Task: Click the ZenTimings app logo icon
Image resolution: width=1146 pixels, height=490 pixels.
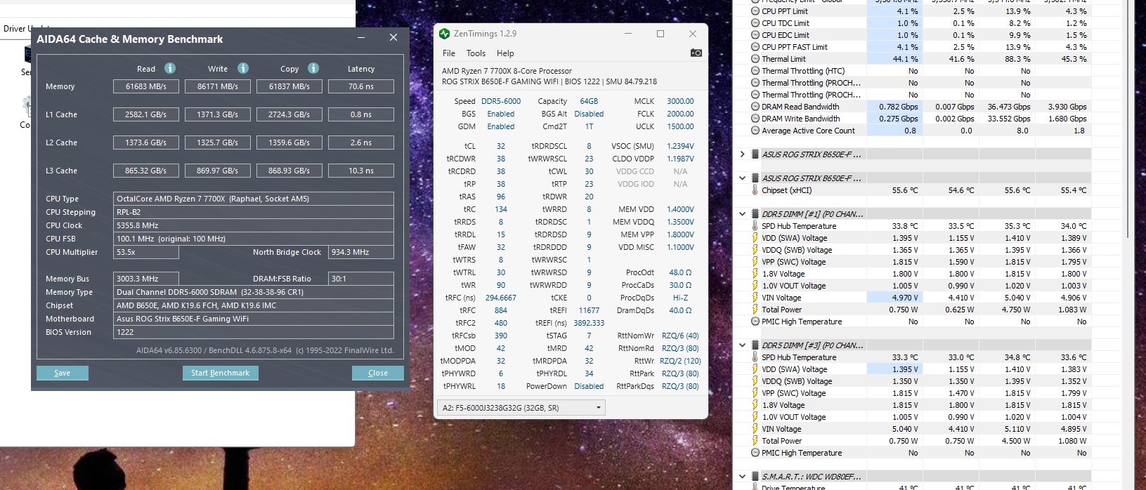Action: click(444, 34)
